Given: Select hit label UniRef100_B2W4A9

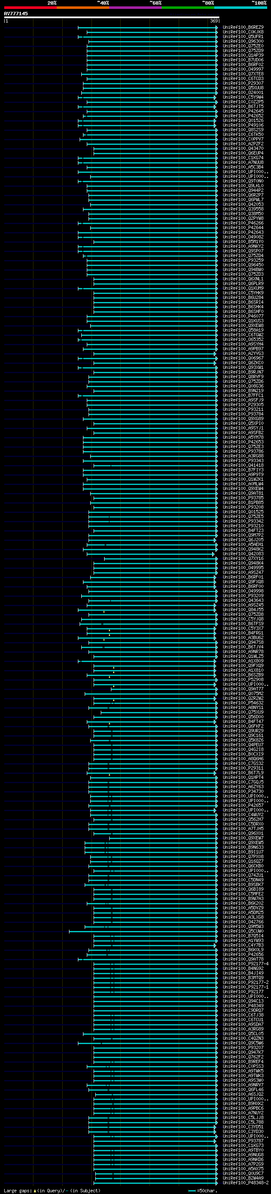Looking at the screenshot, I should pos(243,1178).
